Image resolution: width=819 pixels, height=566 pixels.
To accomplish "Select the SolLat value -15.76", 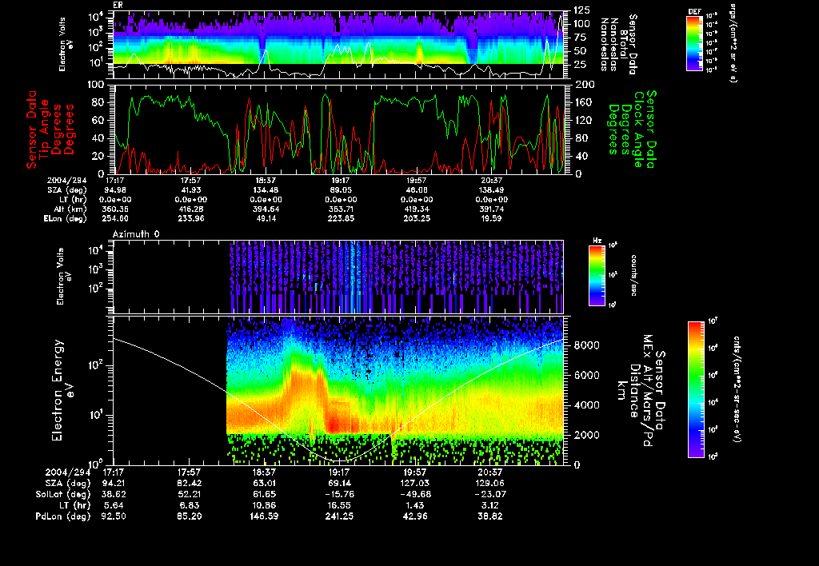I will [339, 494].
